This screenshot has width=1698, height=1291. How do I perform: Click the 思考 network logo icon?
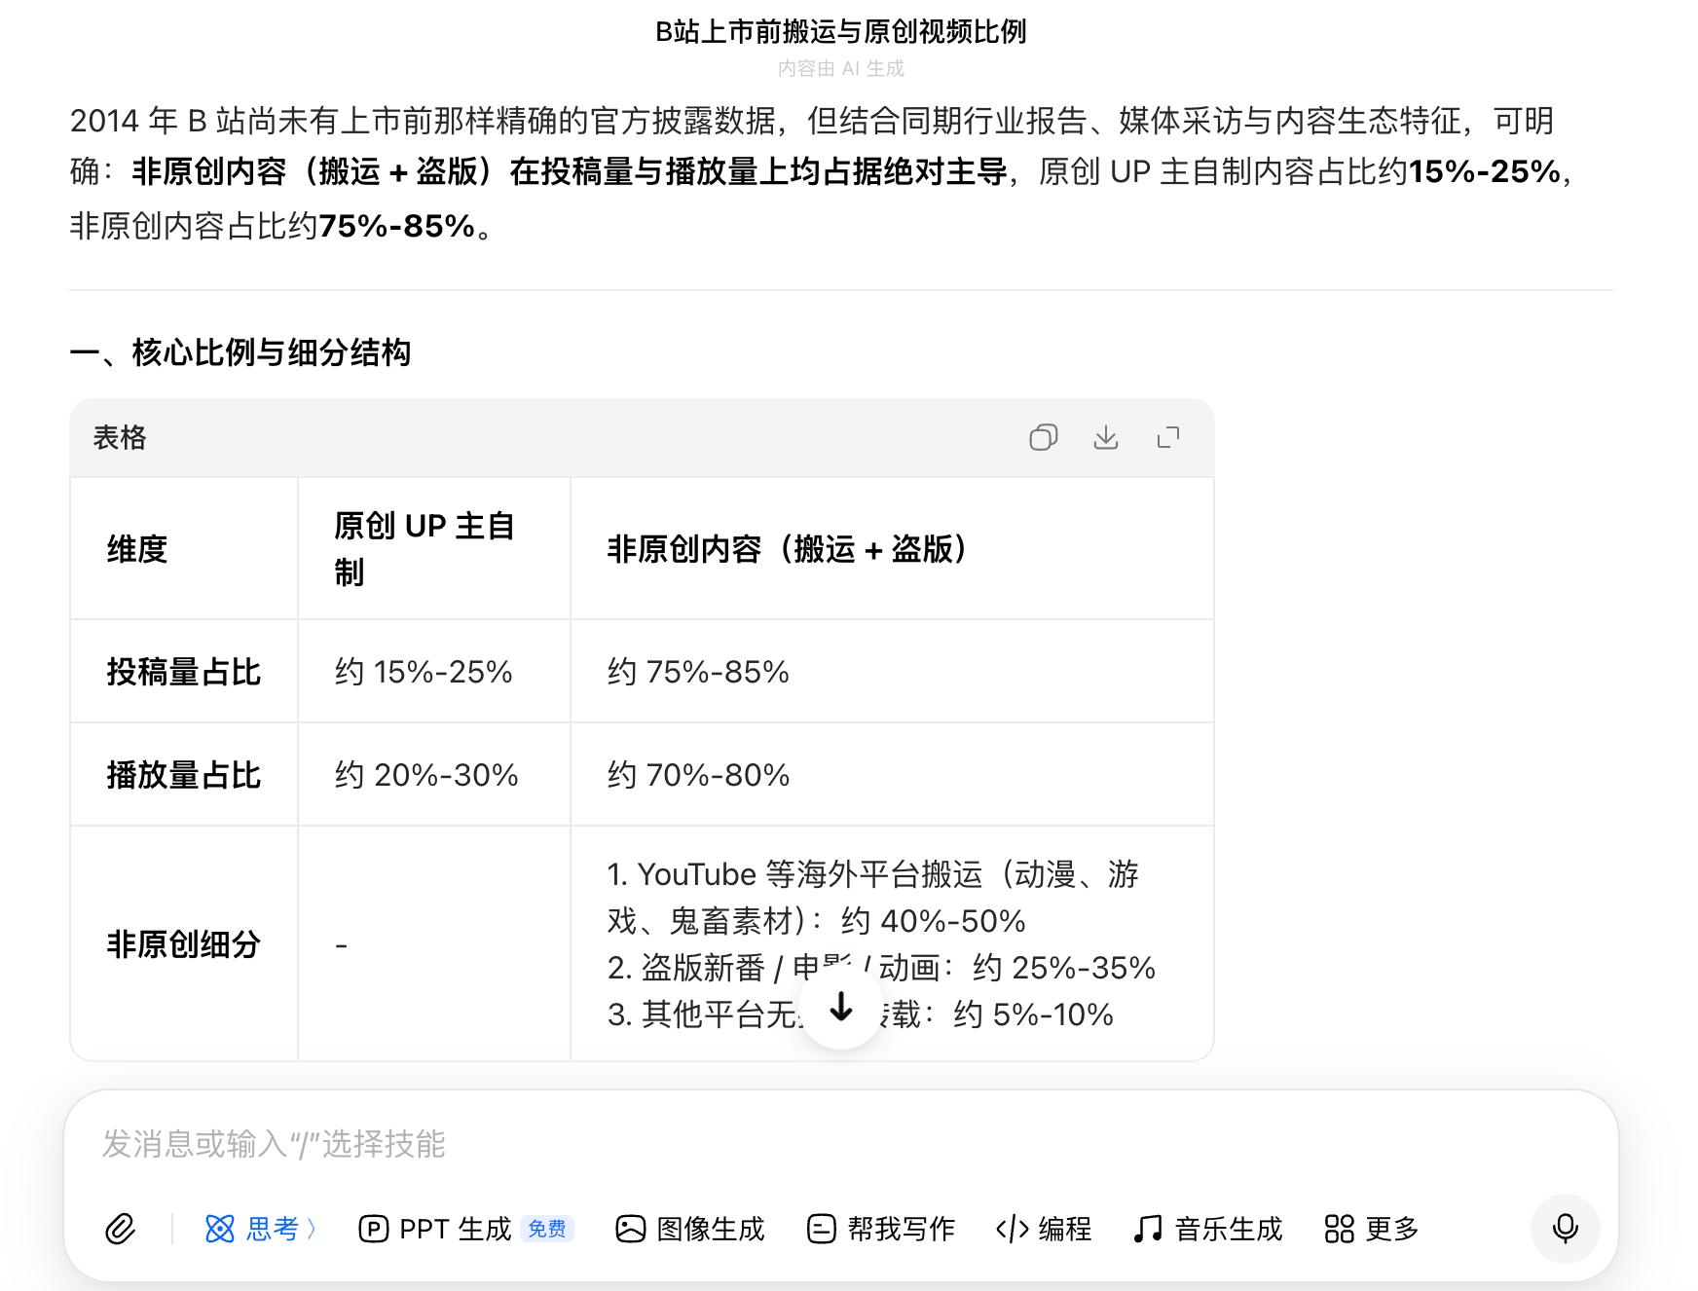tap(222, 1229)
